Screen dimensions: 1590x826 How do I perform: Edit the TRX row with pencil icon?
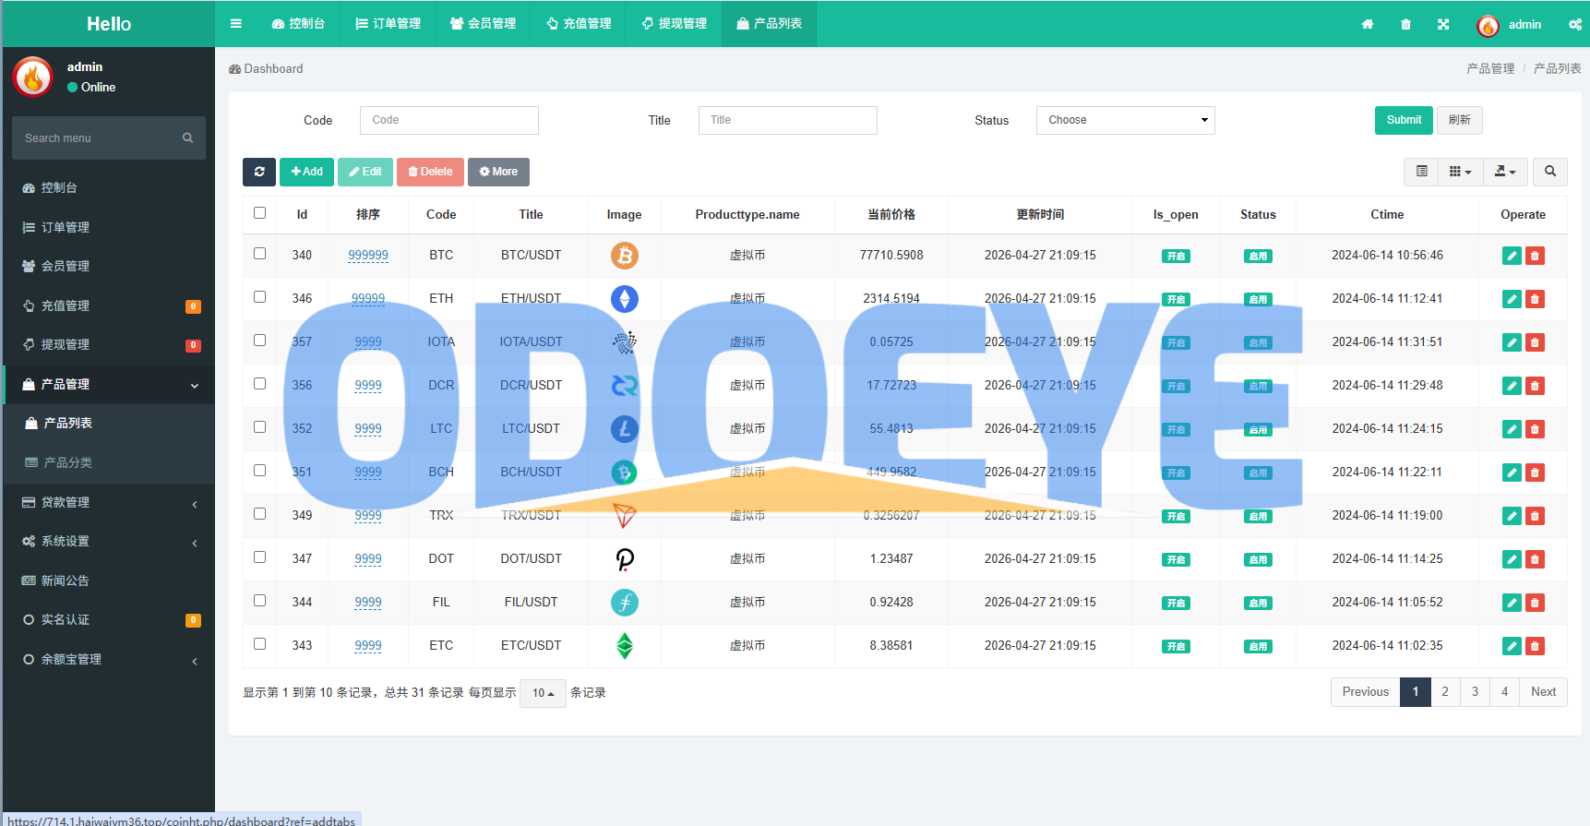coord(1512,516)
